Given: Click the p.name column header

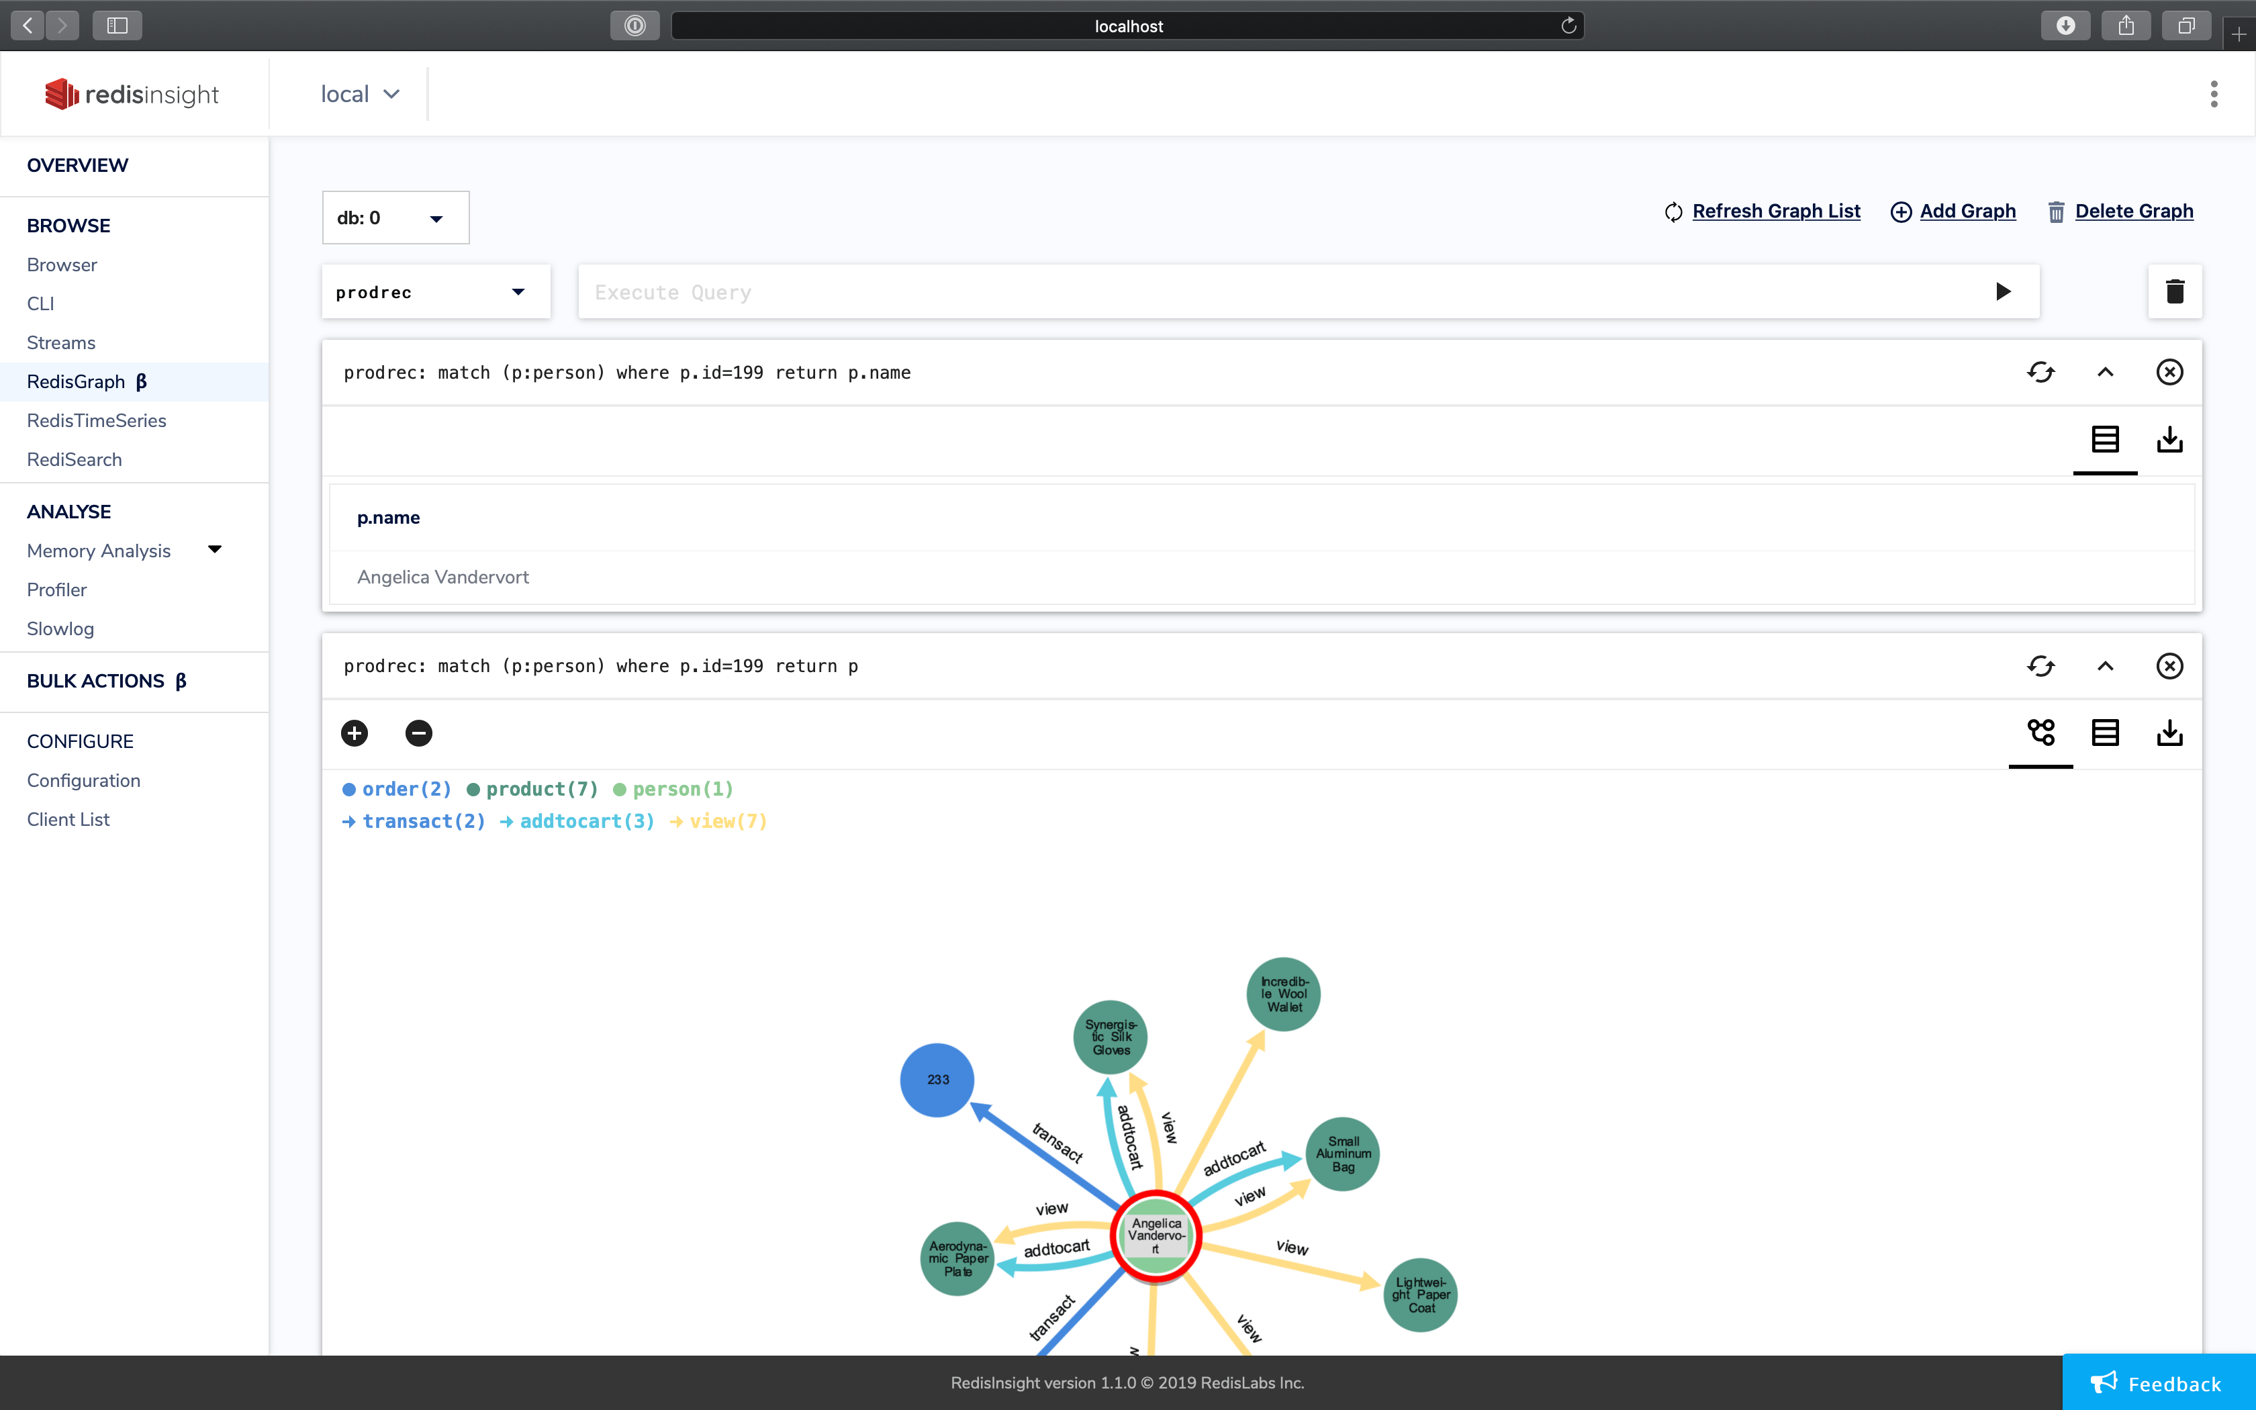Looking at the screenshot, I should (389, 518).
